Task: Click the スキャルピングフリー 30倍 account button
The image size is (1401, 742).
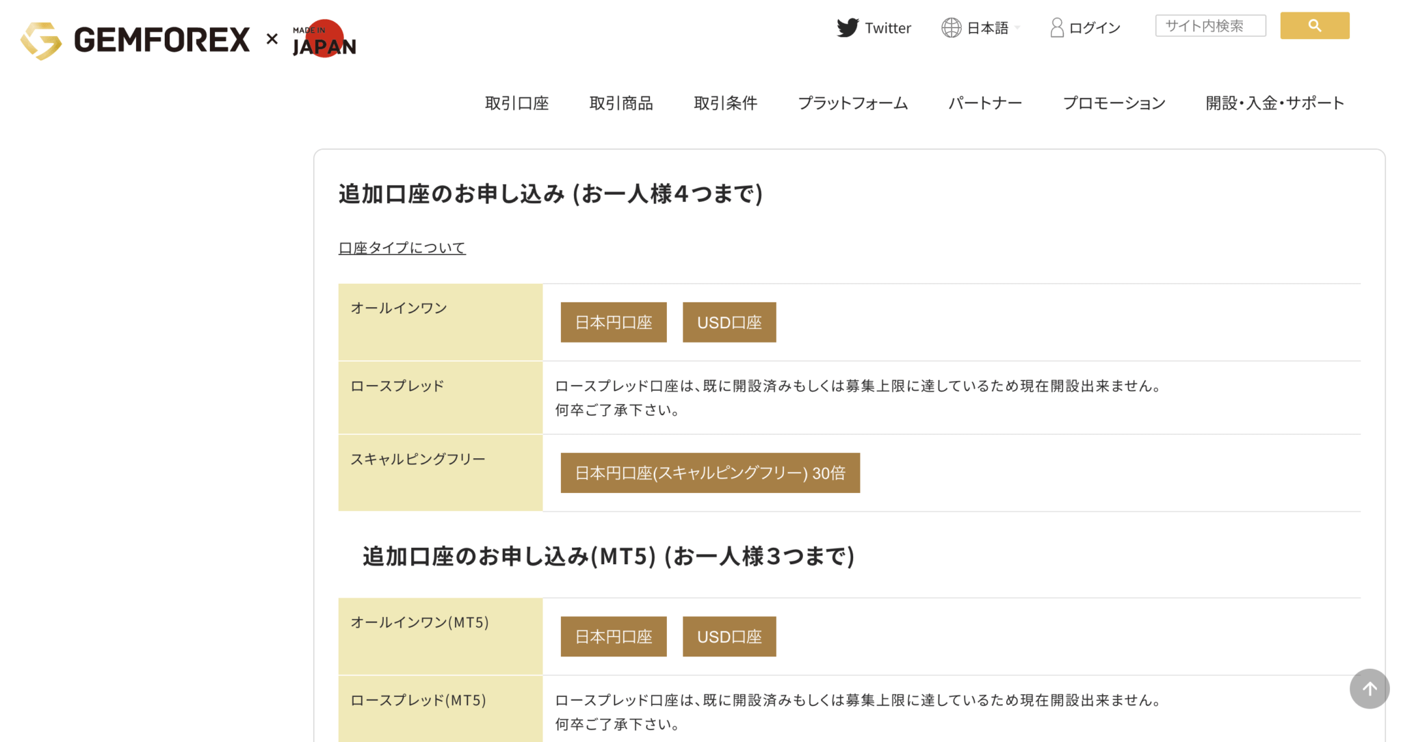Action: [709, 473]
